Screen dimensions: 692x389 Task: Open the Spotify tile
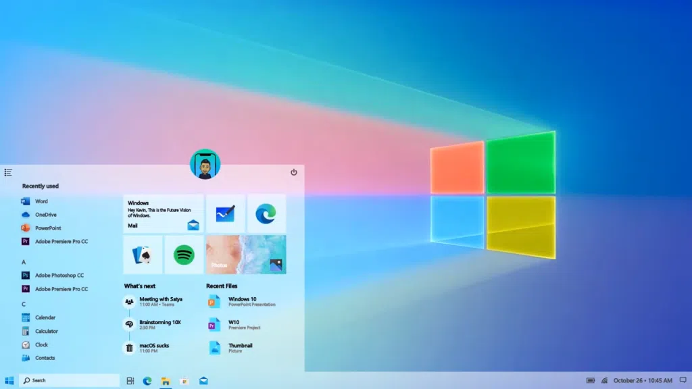click(x=183, y=255)
